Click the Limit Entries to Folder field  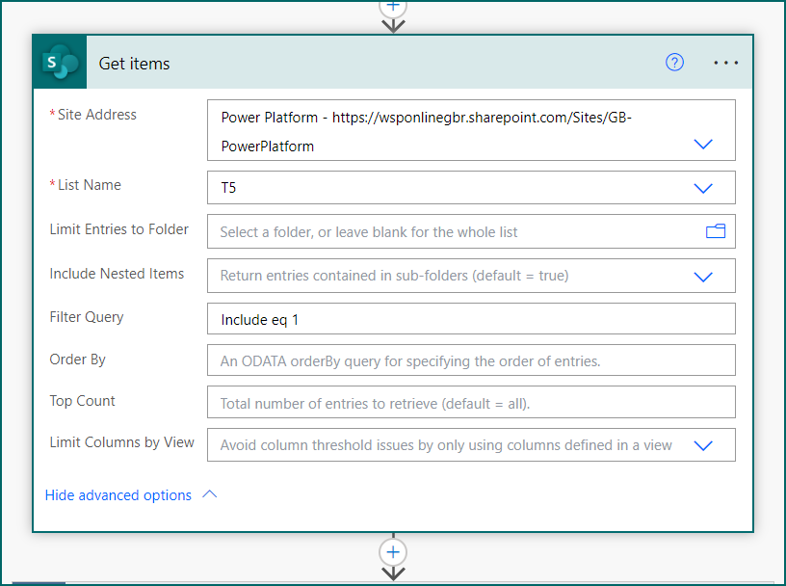click(471, 231)
